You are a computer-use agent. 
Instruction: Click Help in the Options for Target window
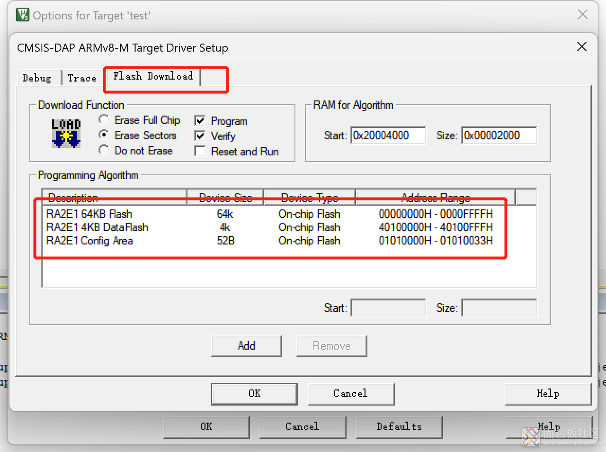click(x=549, y=427)
